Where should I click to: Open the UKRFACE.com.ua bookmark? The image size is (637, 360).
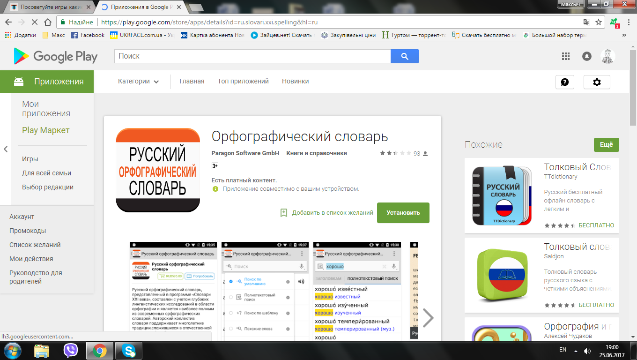click(x=142, y=35)
